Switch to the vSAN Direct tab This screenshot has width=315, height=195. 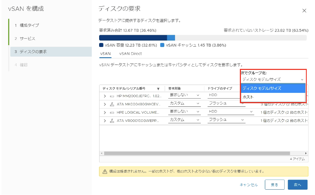click(x=130, y=54)
